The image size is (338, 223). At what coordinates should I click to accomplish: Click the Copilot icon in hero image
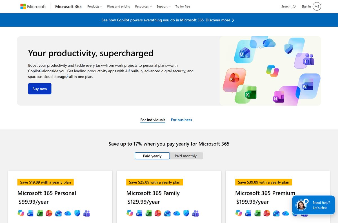pos(272,70)
